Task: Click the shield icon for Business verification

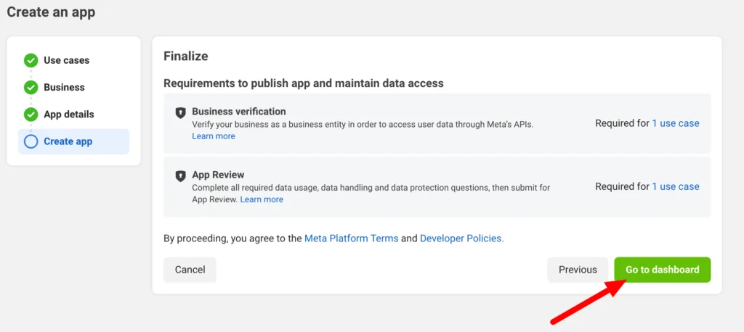Action: [180, 112]
